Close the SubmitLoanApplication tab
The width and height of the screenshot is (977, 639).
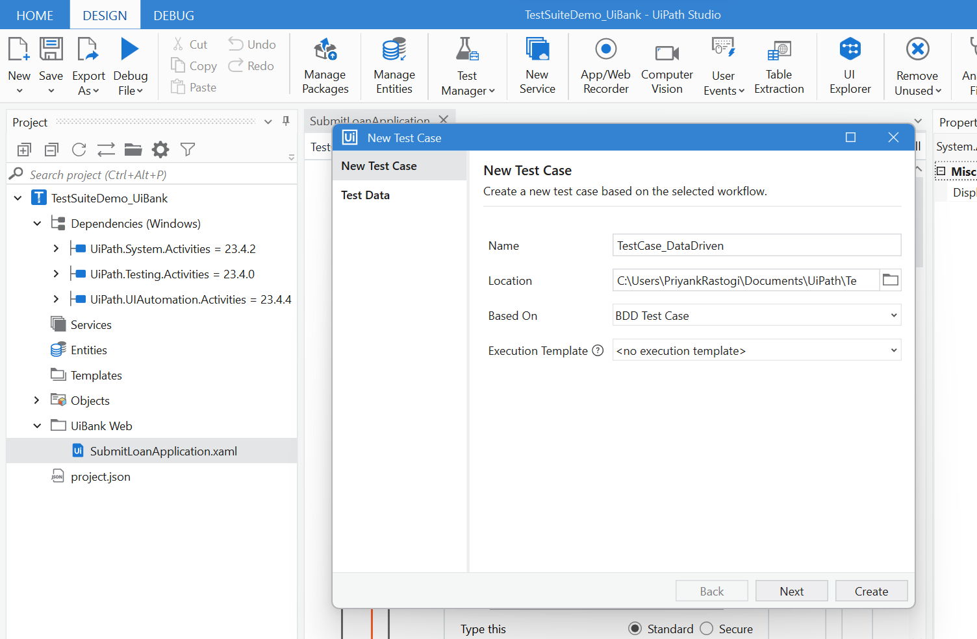pos(444,119)
